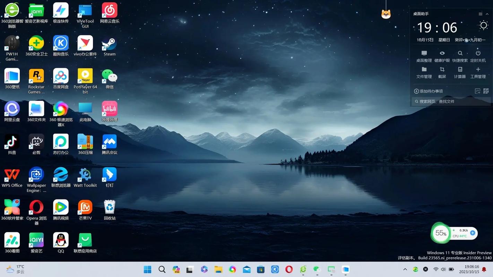Select the Watt Toolkit desktop shortcut
The width and height of the screenshot is (493, 277).
pos(85,177)
